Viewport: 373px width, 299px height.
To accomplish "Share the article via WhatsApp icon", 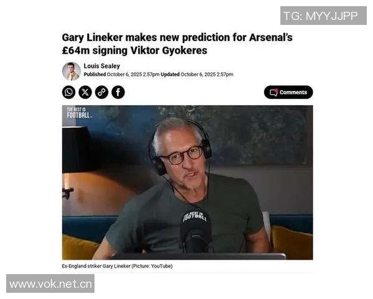I will coord(69,92).
